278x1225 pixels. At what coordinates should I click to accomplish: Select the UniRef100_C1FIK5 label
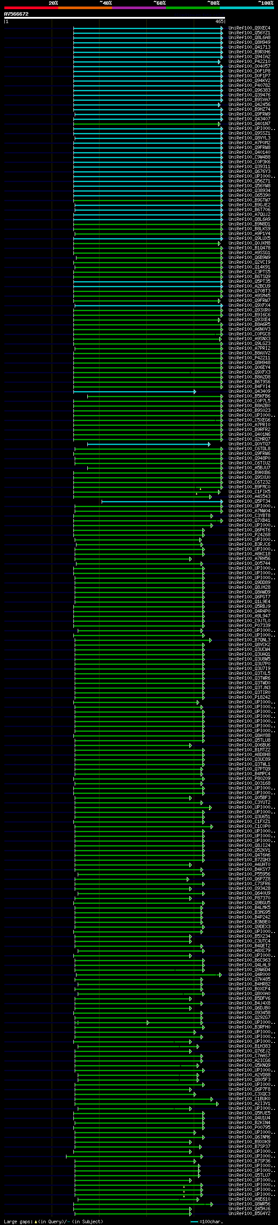tap(249, 492)
